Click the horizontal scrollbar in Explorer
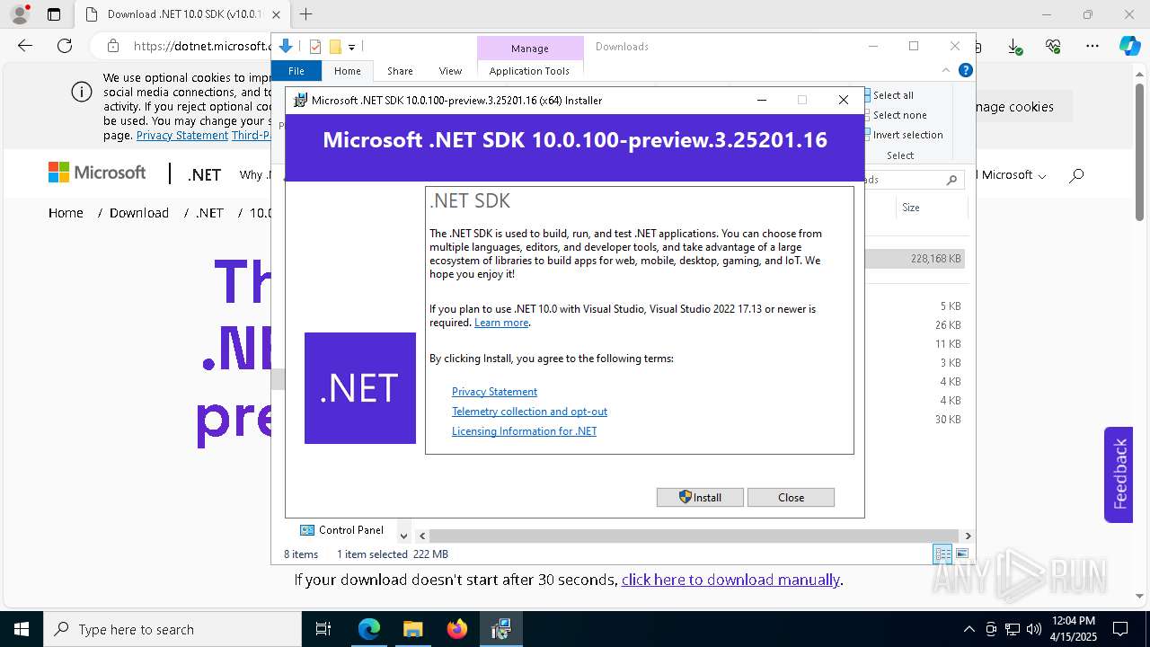 click(x=694, y=536)
